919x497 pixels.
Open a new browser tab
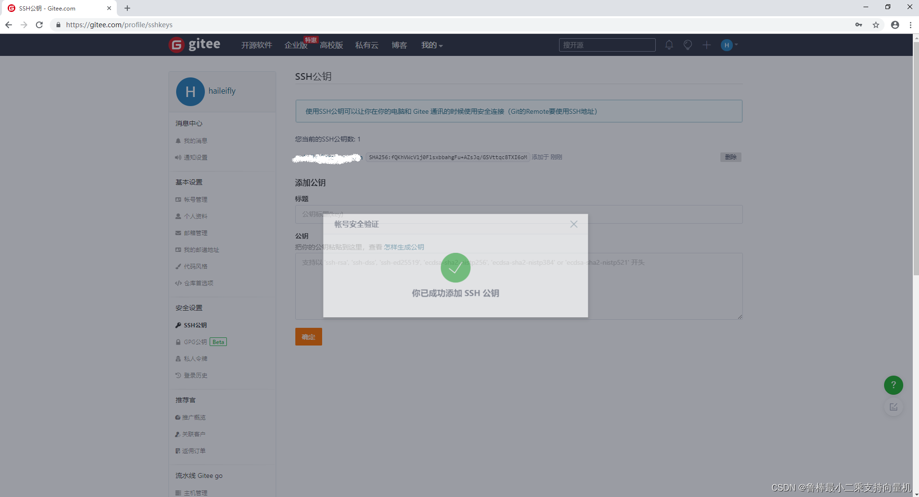[x=127, y=8]
